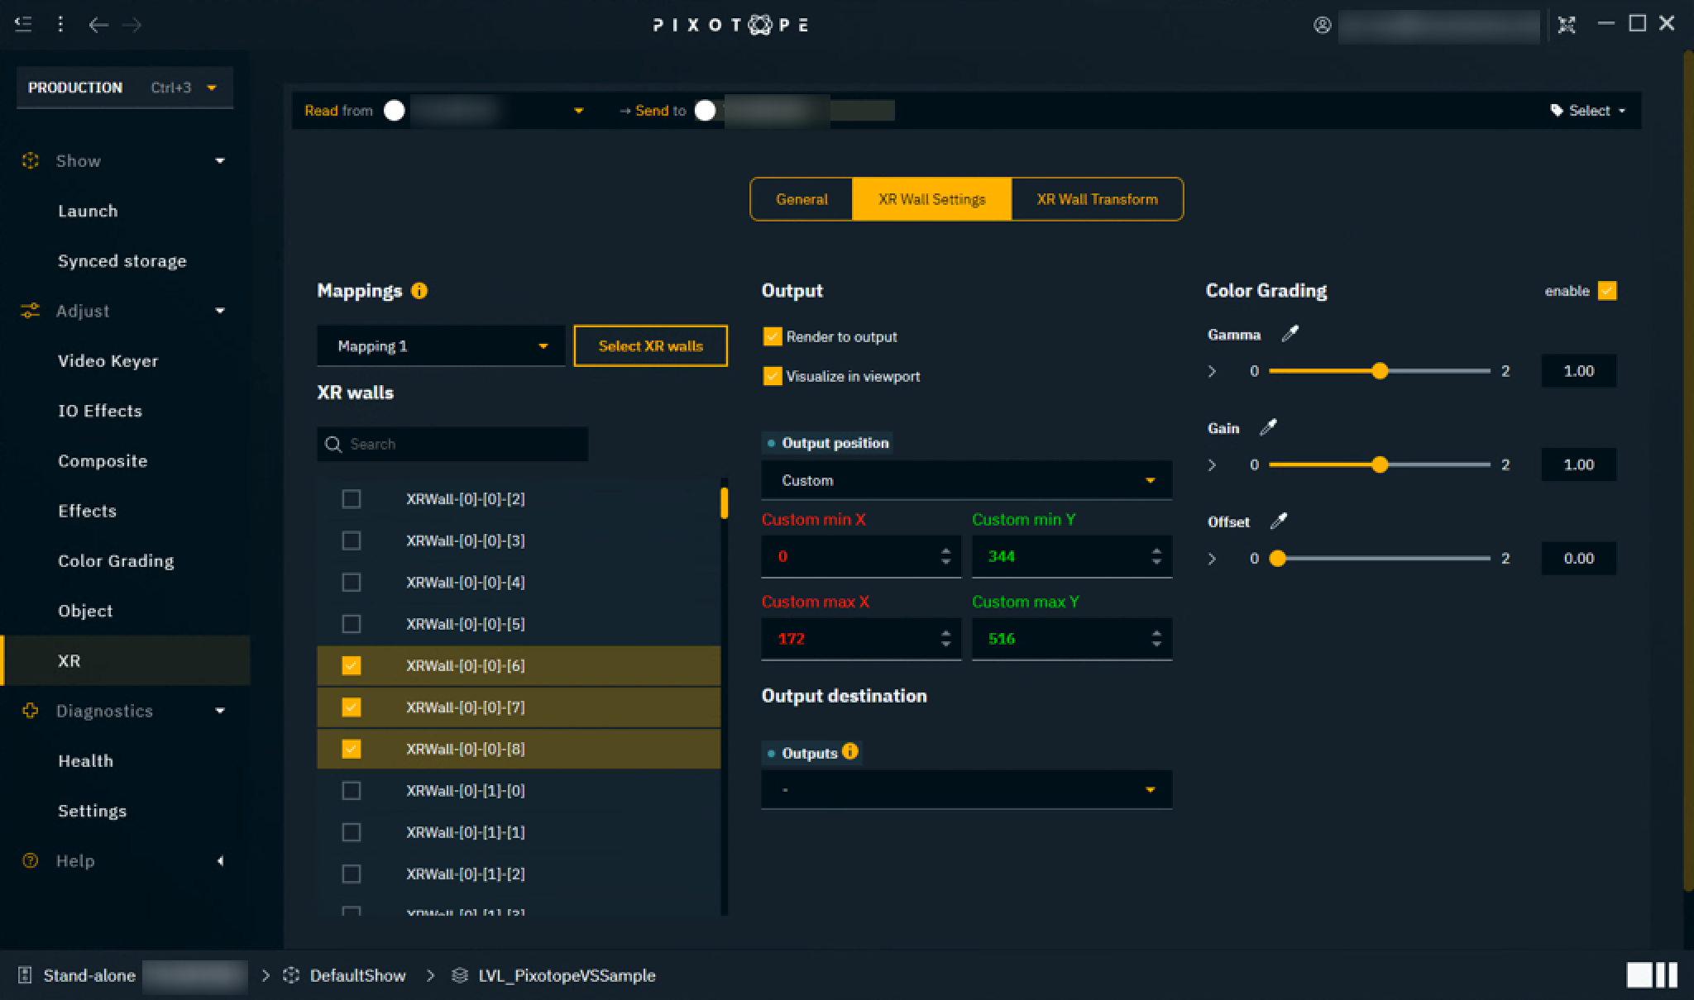Open Output position Custom dropdown
This screenshot has height=1000, width=1694.
point(965,480)
